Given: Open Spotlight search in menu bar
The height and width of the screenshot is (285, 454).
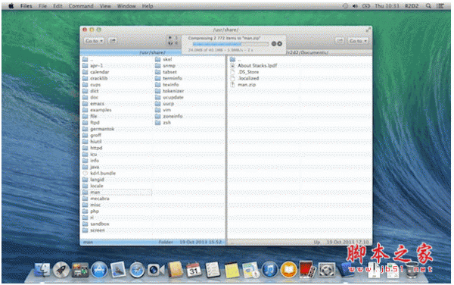Looking at the screenshot, I should 428,6.
